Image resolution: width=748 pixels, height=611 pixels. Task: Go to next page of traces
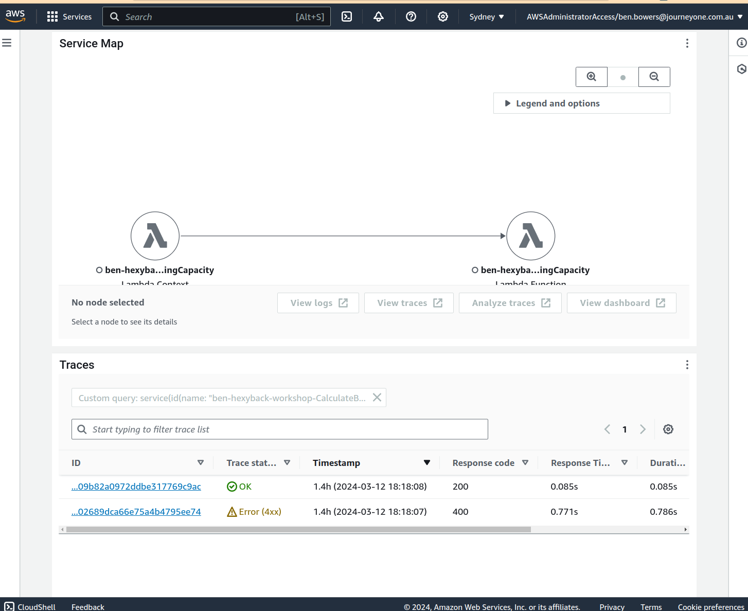coord(643,429)
